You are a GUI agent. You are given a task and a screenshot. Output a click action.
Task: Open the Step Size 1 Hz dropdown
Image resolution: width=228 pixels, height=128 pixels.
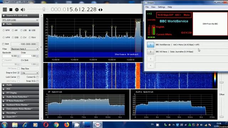click(30, 73)
